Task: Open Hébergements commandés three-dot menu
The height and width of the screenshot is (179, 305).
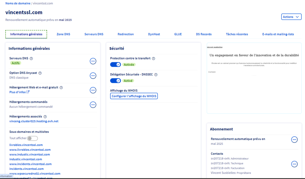Action: coord(93,105)
